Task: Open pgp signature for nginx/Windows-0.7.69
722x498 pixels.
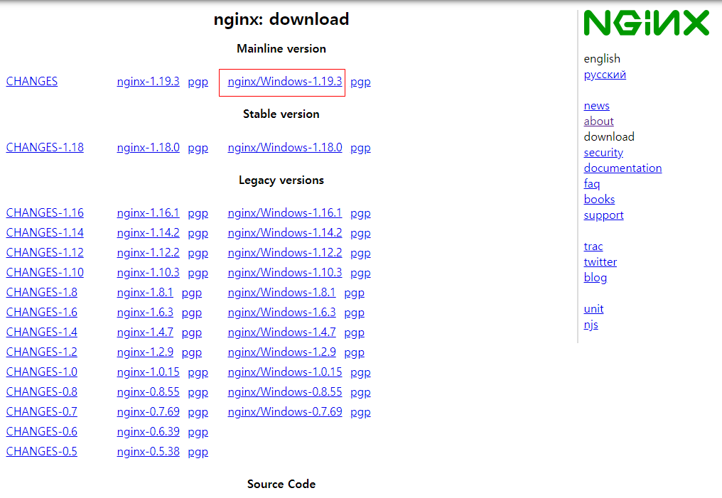Action: click(360, 412)
